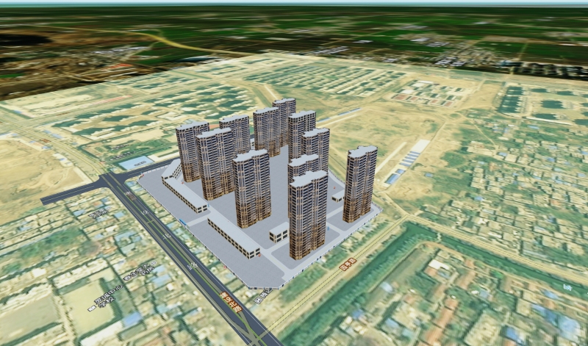588x346 pixels.
Task: Select the blue-roofed building northwest of the complex
Action: 136,162
